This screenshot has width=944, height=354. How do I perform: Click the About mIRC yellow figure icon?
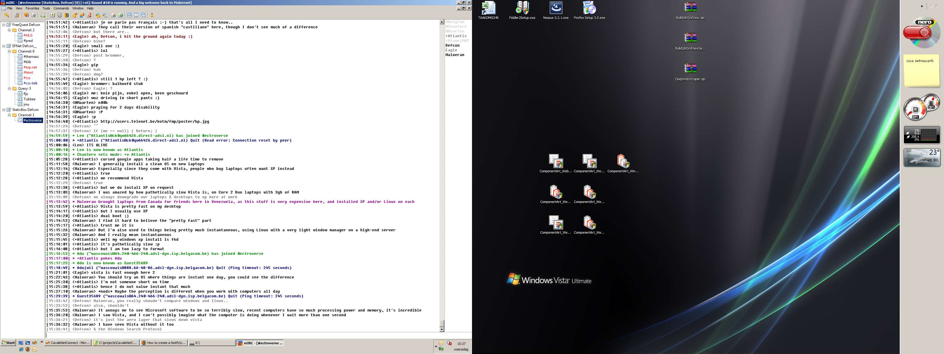pyautogui.click(x=152, y=15)
